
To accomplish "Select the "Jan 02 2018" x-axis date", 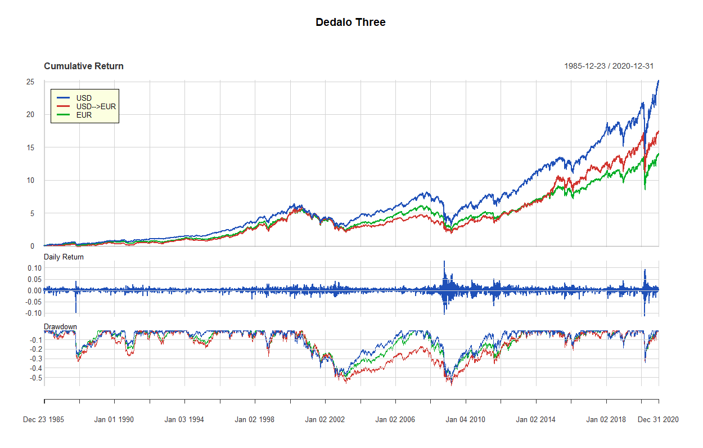I will pyautogui.click(x=606, y=420).
